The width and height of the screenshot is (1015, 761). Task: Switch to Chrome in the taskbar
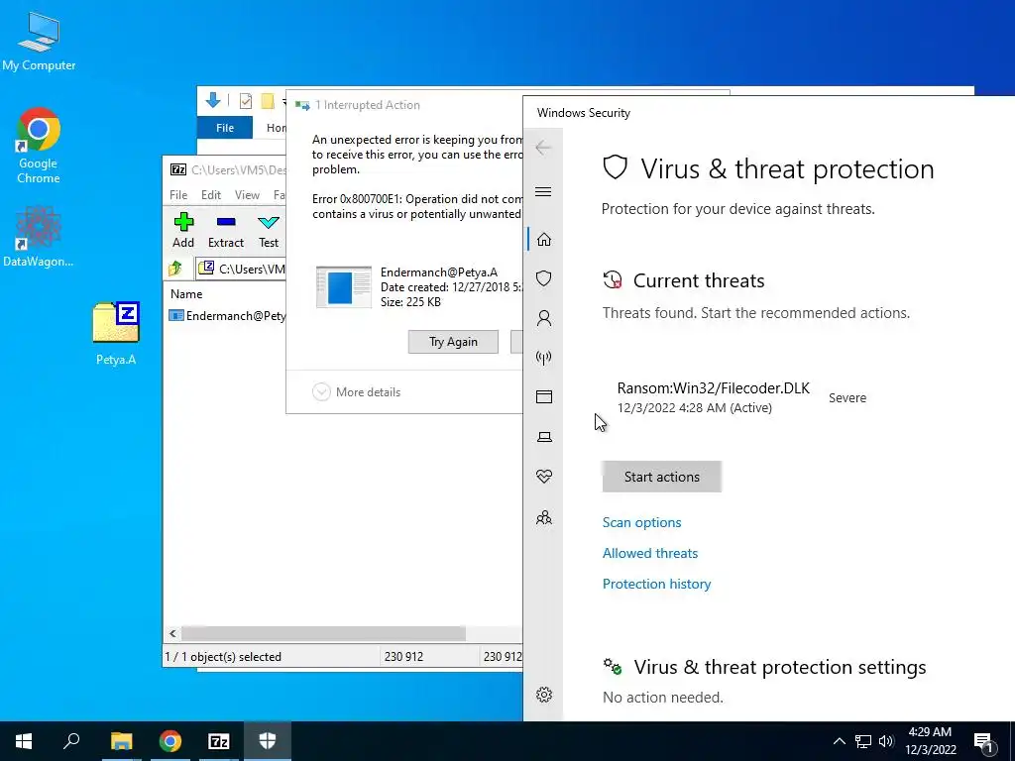170,741
